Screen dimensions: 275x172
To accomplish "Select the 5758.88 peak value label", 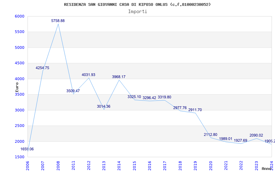I will pos(58,21).
